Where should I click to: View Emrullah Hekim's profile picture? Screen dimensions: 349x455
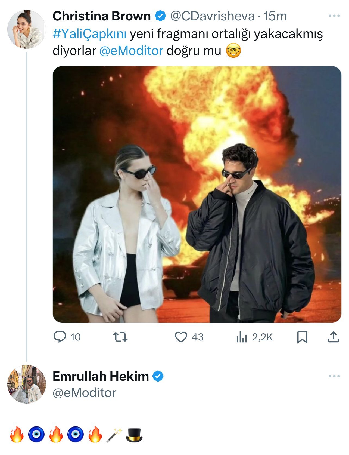[x=26, y=384]
